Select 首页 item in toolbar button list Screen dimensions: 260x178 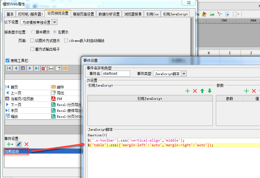28,87
